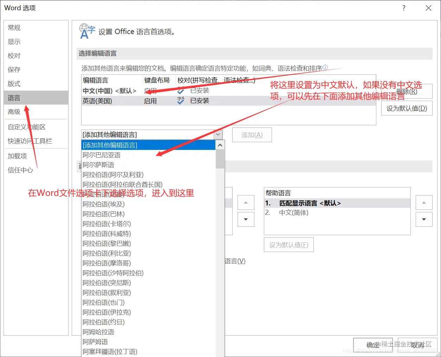Select 阿尔巴尼亚语 in the open dropdown
441x357 pixels.
pyautogui.click(x=102, y=155)
